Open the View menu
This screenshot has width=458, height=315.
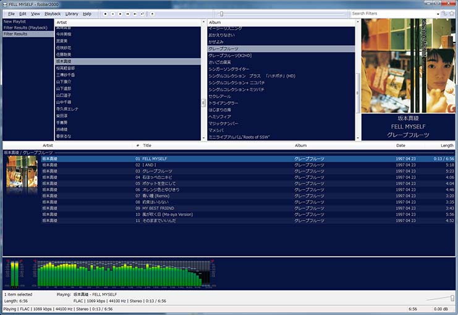pyautogui.click(x=35, y=14)
